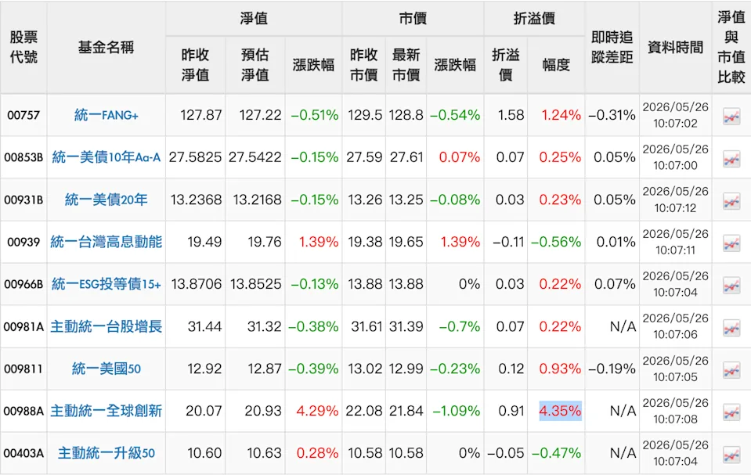Image resolution: width=751 pixels, height=475 pixels.
Task: Open the 統一ESG投等債15+ fund link
Action: click(x=107, y=284)
